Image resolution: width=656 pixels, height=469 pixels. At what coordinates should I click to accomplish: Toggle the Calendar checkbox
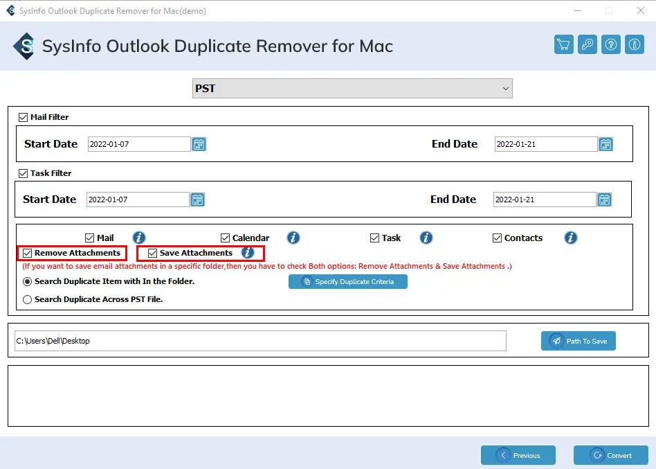(225, 238)
